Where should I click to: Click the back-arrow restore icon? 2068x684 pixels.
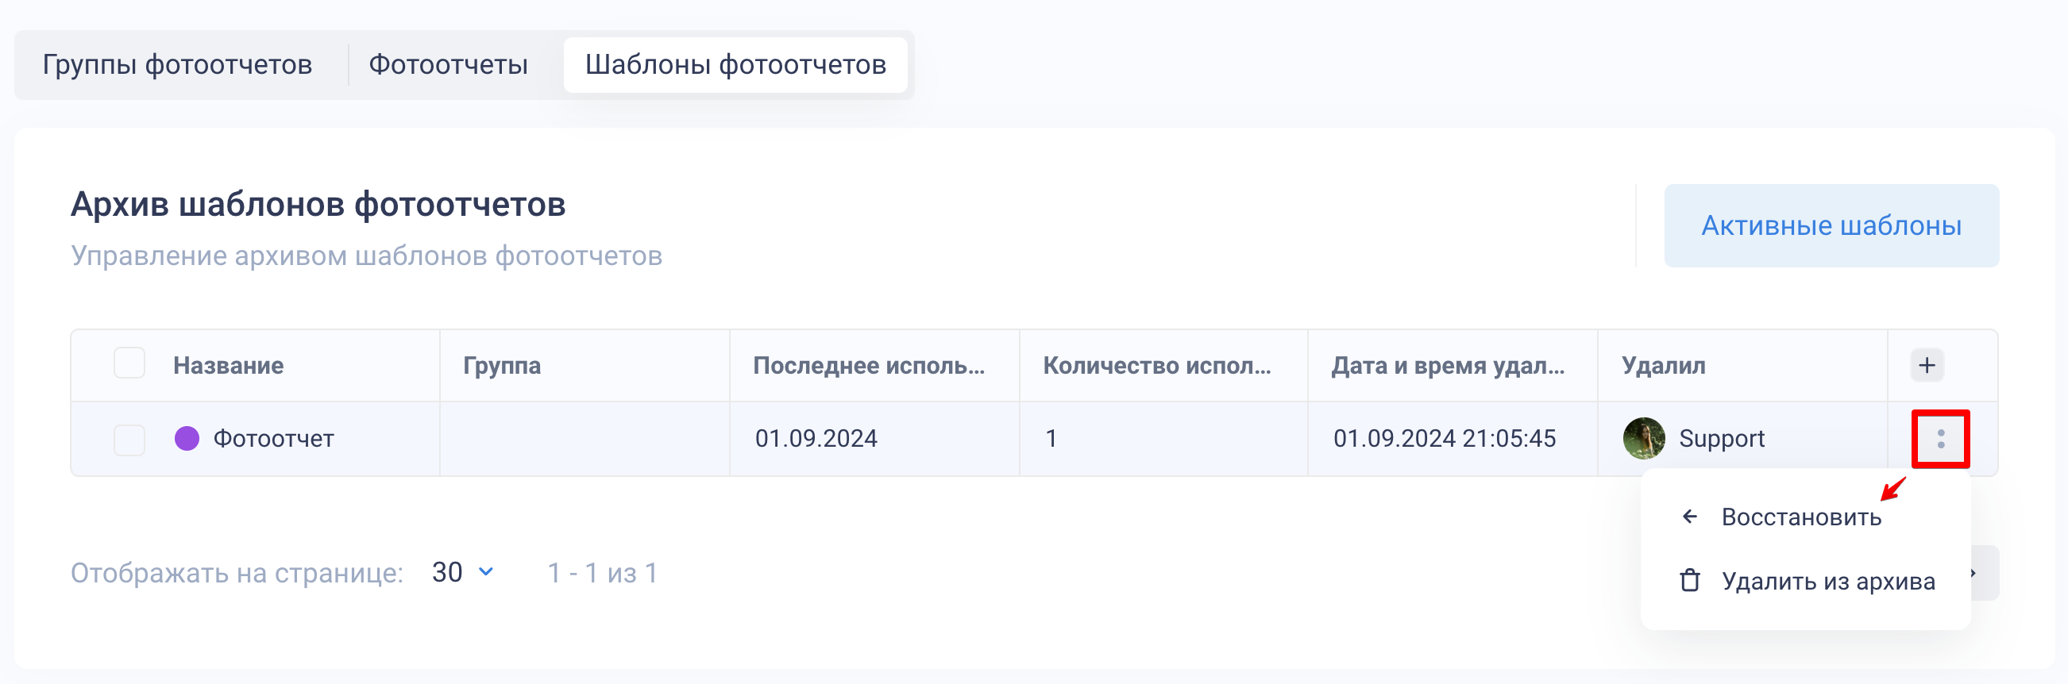coord(1689,517)
